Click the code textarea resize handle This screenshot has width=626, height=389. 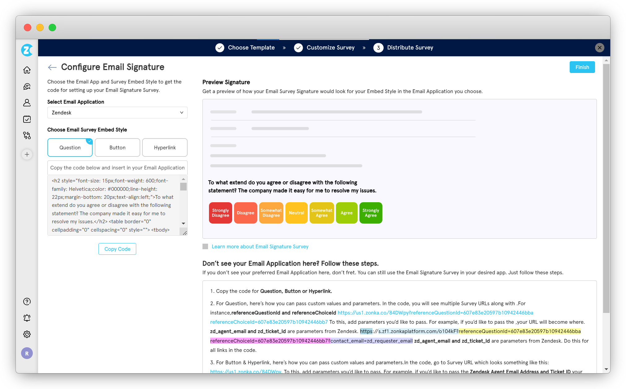185,233
